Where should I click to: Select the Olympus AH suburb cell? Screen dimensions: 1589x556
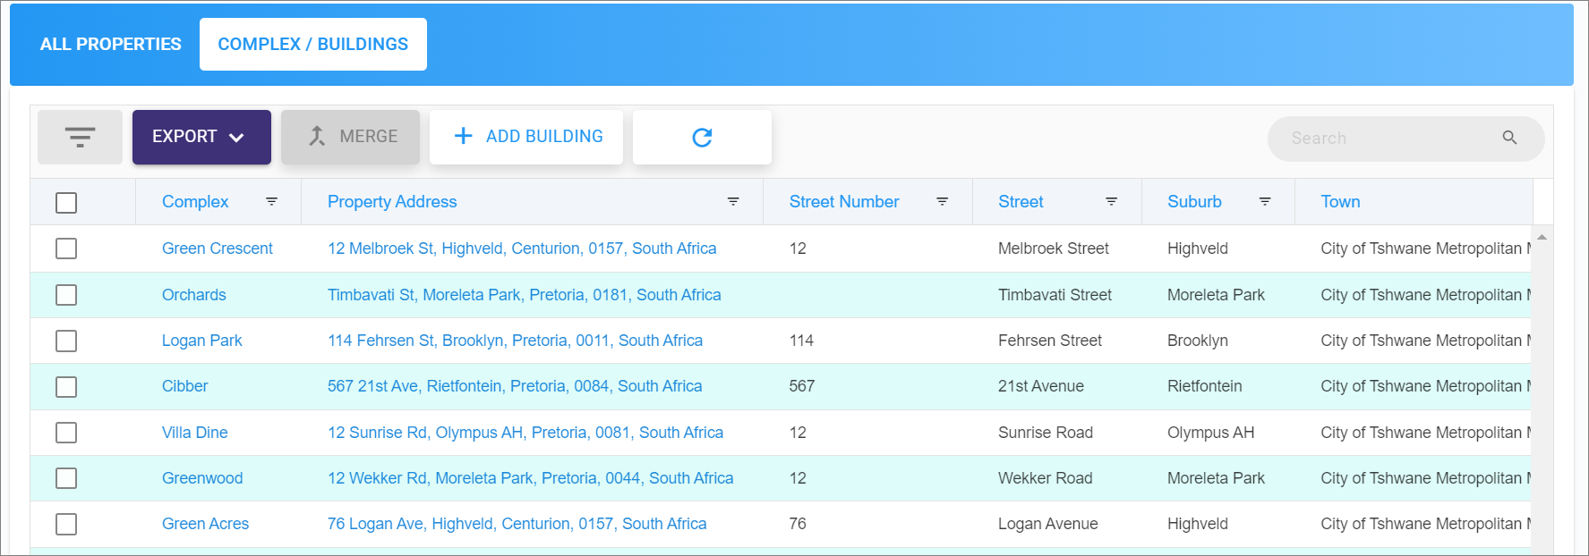pyautogui.click(x=1211, y=433)
